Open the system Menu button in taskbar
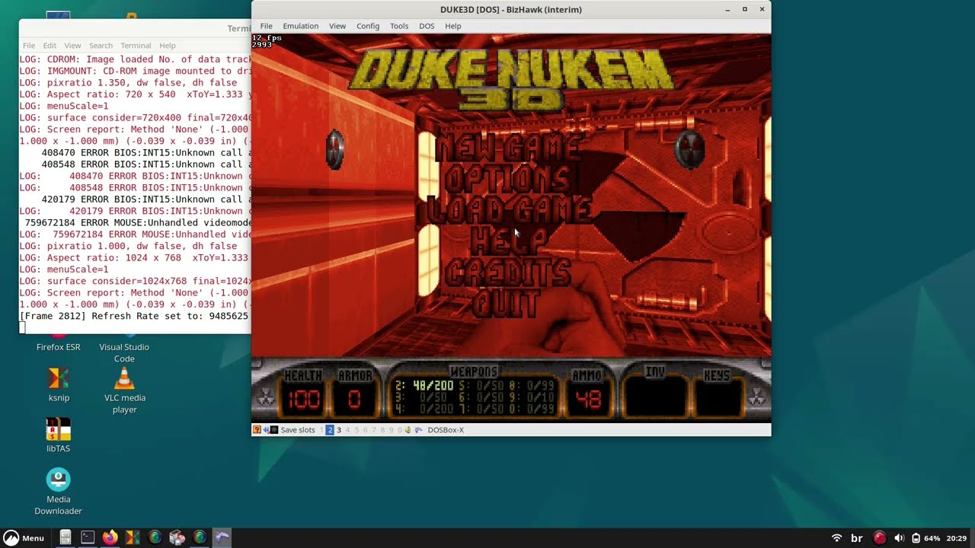The height and width of the screenshot is (548, 975). [24, 537]
